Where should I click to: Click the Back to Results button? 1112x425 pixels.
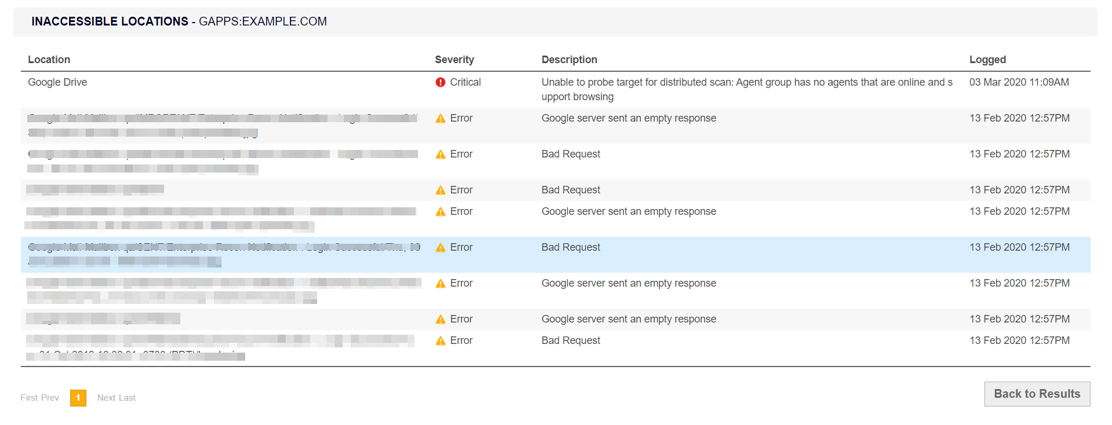tap(1037, 394)
